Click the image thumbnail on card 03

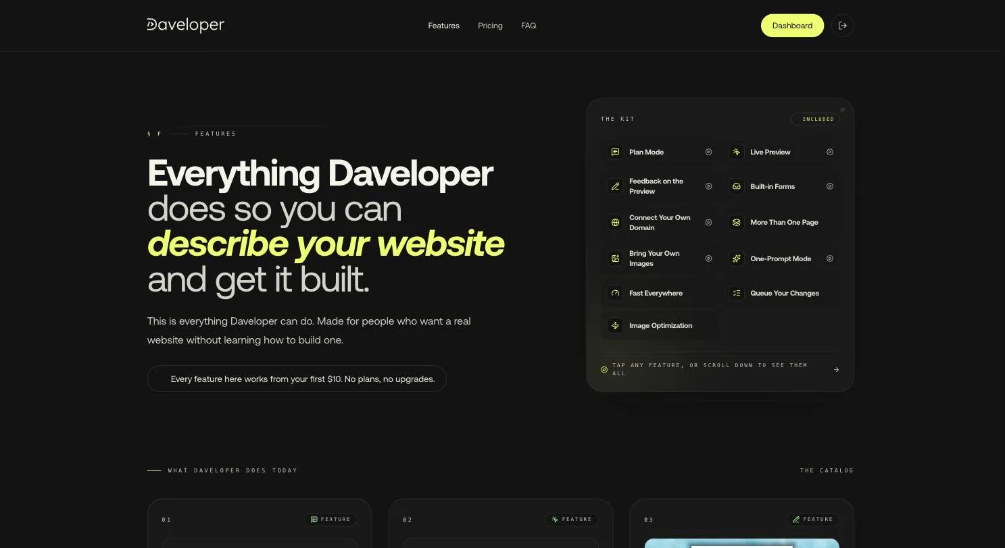click(x=741, y=543)
